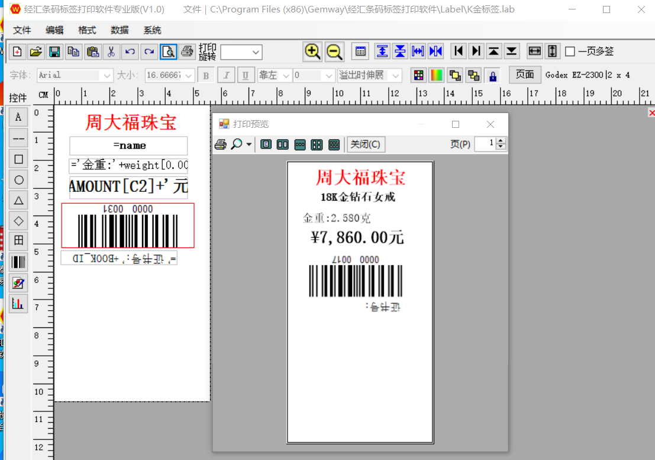Image resolution: width=655 pixels, height=460 pixels.
Task: Redo the last action
Action: [149, 52]
